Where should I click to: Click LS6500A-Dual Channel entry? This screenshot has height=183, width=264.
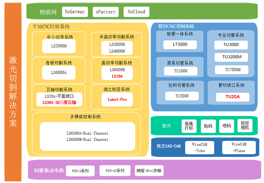pos(87,134)
